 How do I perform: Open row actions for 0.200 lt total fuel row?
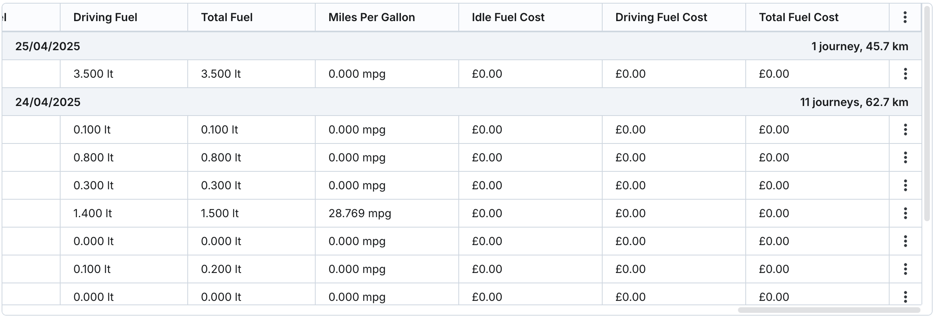coord(905,269)
